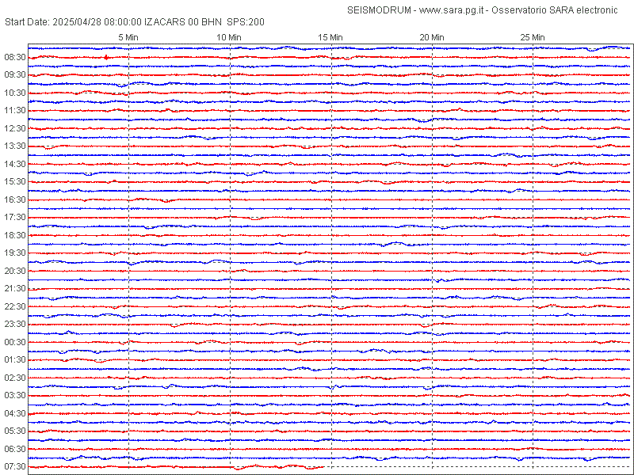Select the 21:30 trace time label
The image size is (634, 475).
point(15,289)
